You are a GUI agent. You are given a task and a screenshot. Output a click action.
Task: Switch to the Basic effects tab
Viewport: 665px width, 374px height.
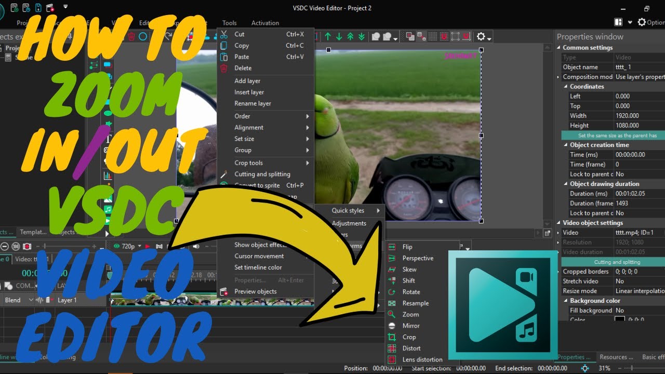(653, 357)
